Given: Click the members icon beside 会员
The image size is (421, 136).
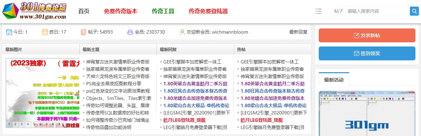Looking at the screenshot, I should click(x=130, y=32).
